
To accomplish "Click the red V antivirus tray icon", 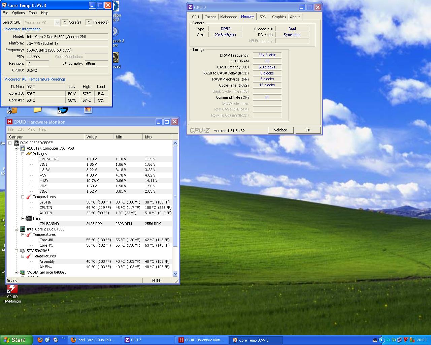I will tap(406, 340).
